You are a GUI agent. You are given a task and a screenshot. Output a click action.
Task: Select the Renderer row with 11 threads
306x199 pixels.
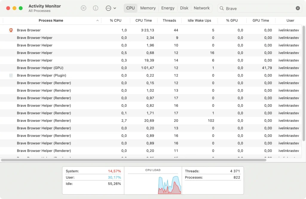pyautogui.click(x=151, y=151)
